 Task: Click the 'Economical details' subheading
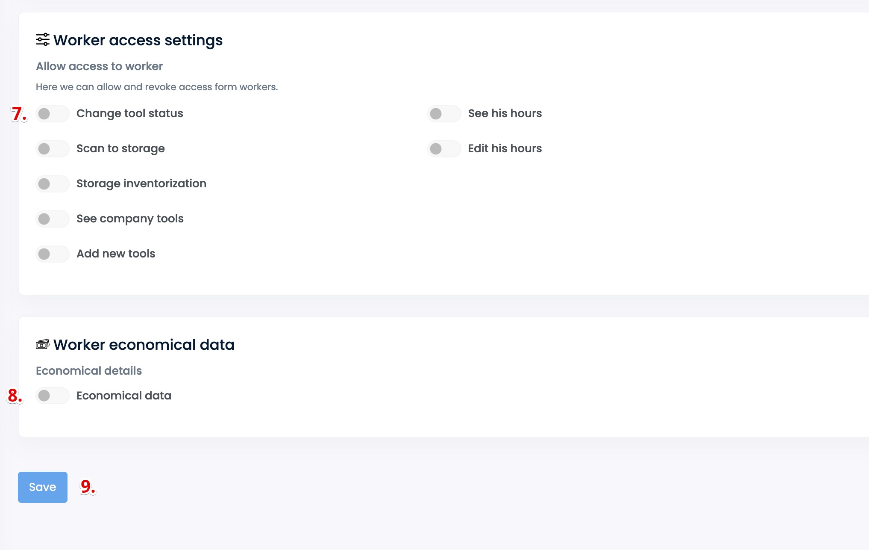tap(88, 371)
